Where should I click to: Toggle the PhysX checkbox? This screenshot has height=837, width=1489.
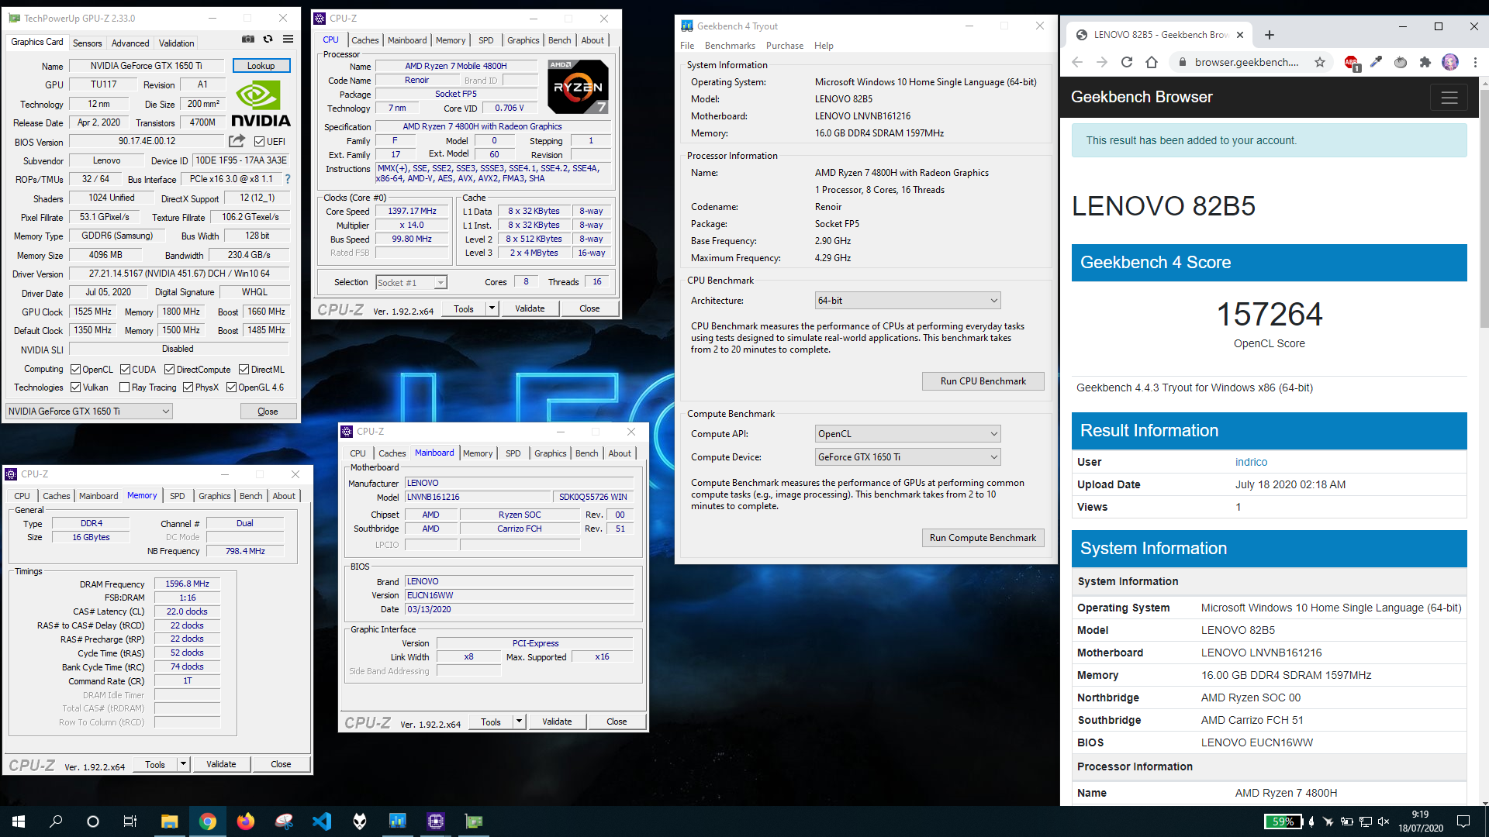coord(188,387)
